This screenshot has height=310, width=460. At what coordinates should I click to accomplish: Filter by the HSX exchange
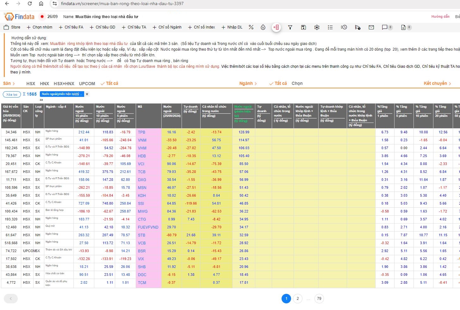(31, 84)
